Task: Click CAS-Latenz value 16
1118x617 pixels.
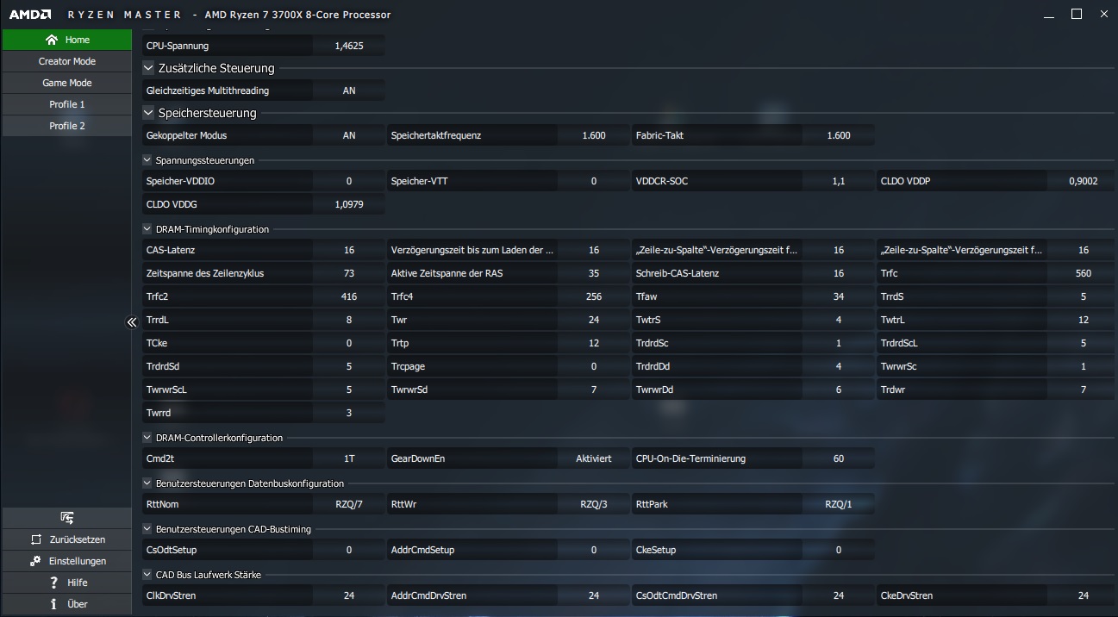Action: click(349, 250)
